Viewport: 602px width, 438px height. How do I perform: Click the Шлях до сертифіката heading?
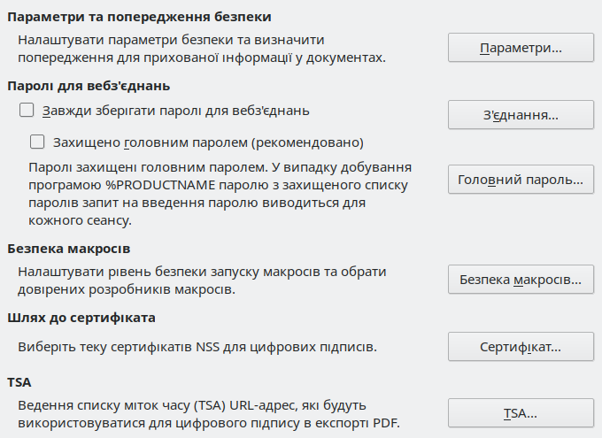pyautogui.click(x=81, y=316)
